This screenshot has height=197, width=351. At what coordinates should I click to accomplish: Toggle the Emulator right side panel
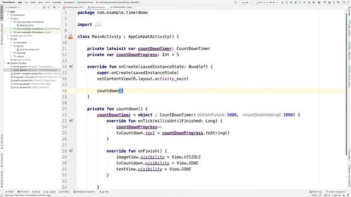click(349, 155)
